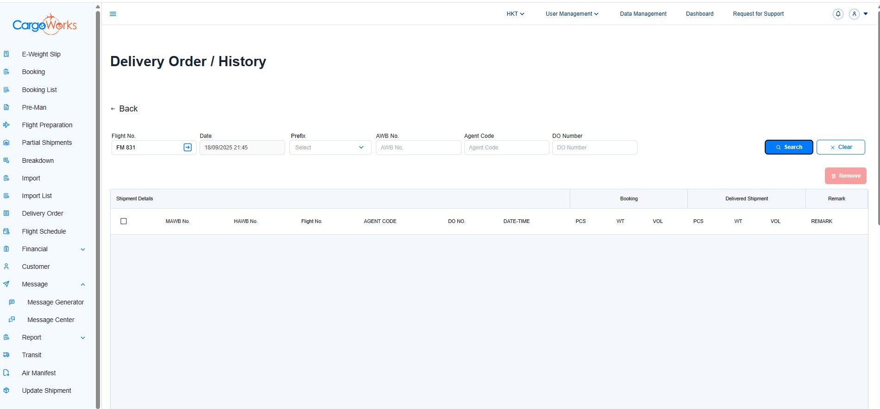This screenshot has height=409, width=880.
Task: Click the Message Center icon
Action: point(12,320)
